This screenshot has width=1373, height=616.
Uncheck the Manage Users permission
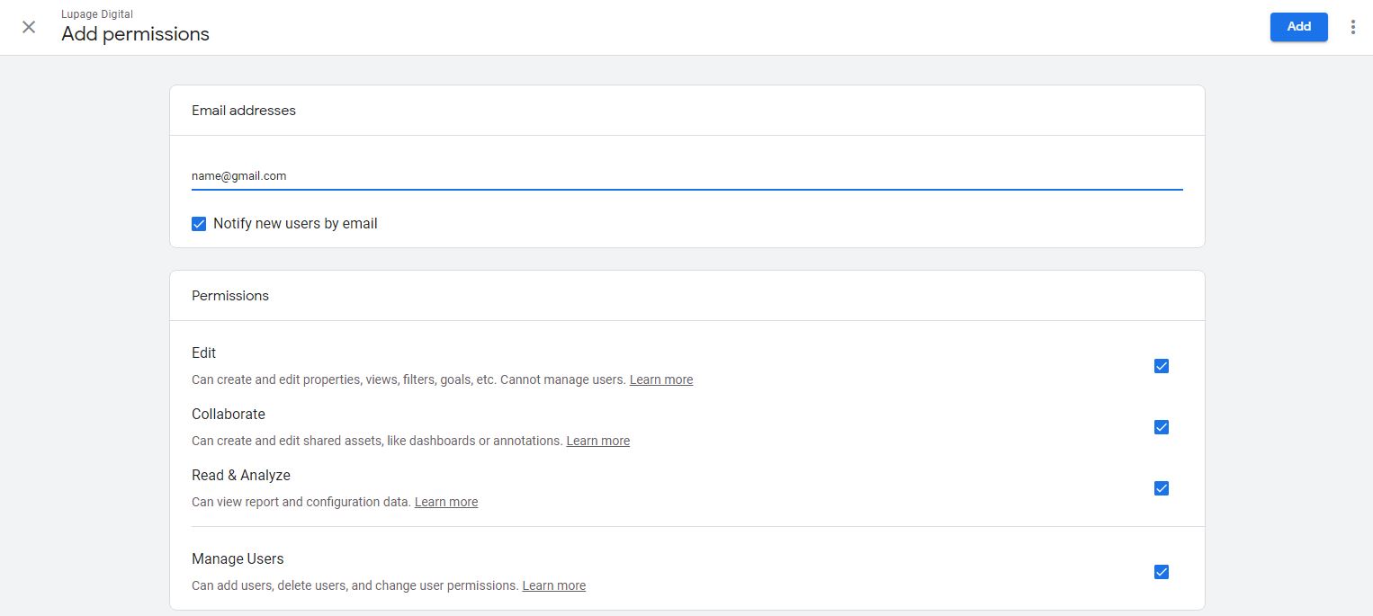pyautogui.click(x=1161, y=572)
